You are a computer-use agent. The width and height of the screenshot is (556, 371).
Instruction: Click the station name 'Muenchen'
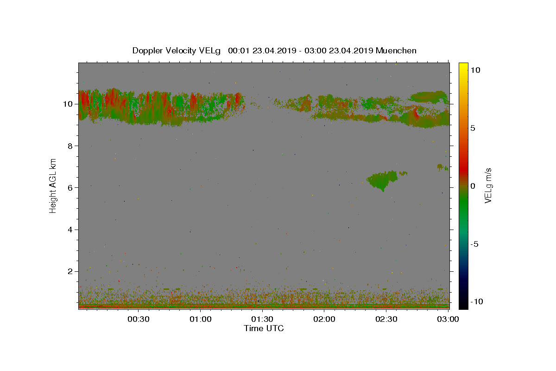[396, 51]
